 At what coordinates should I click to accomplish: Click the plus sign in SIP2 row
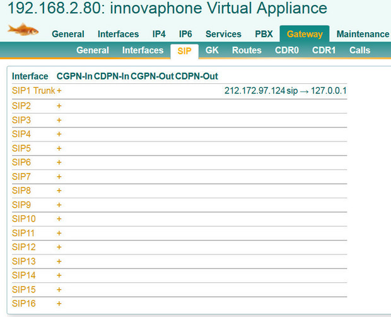[59, 105]
